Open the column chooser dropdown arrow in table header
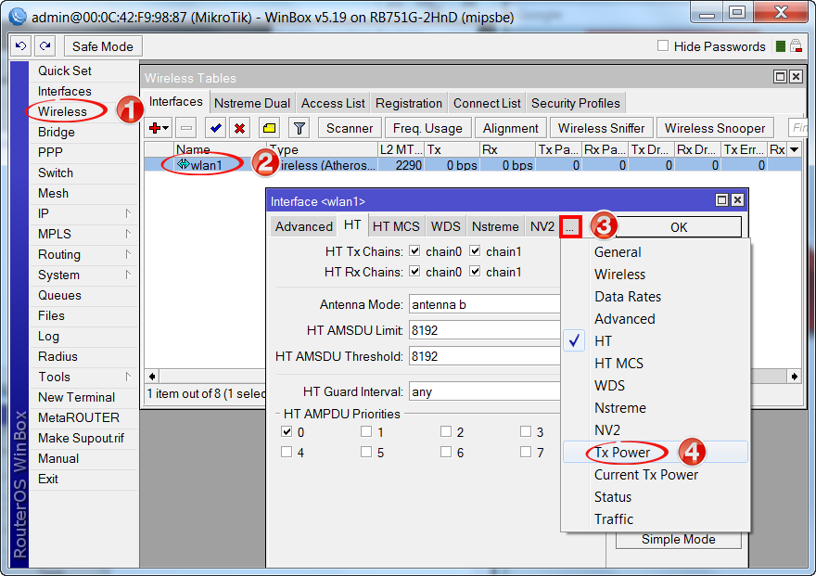 coord(794,149)
